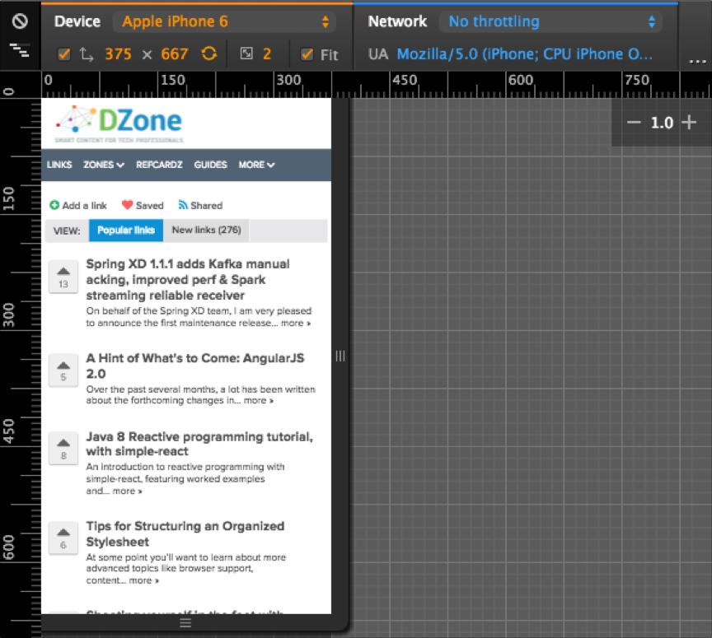
Task: Open Java 8 Reactive programming tutorial link
Action: click(x=199, y=444)
